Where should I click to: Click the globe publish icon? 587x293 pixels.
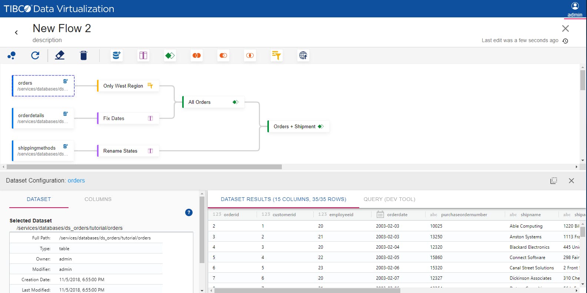click(303, 55)
